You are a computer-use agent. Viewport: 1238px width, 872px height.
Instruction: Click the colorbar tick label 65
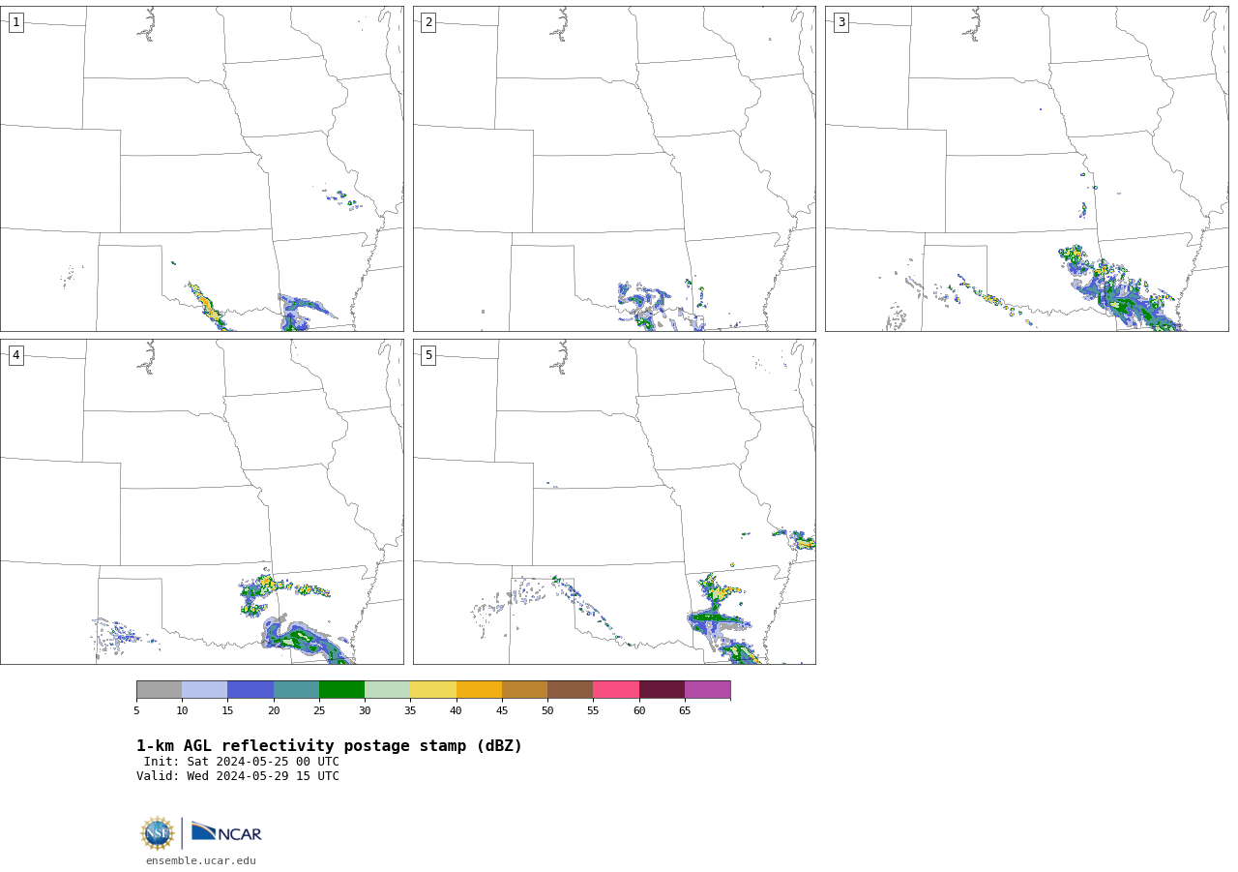click(685, 711)
